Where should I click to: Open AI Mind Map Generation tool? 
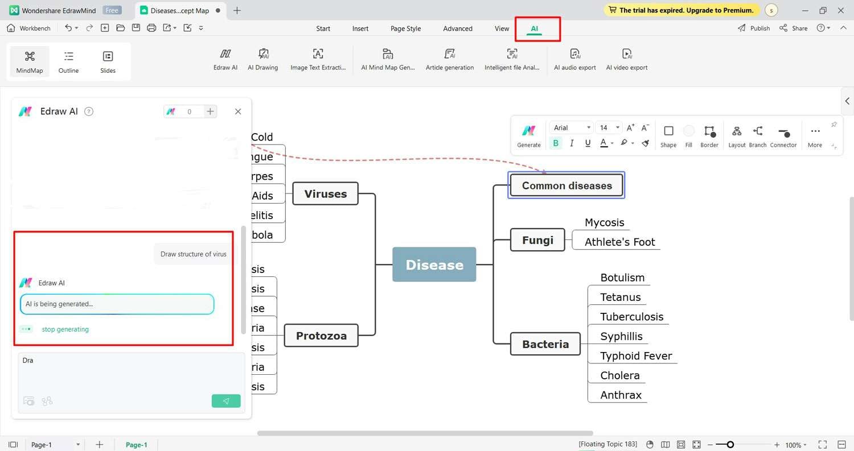pos(388,60)
